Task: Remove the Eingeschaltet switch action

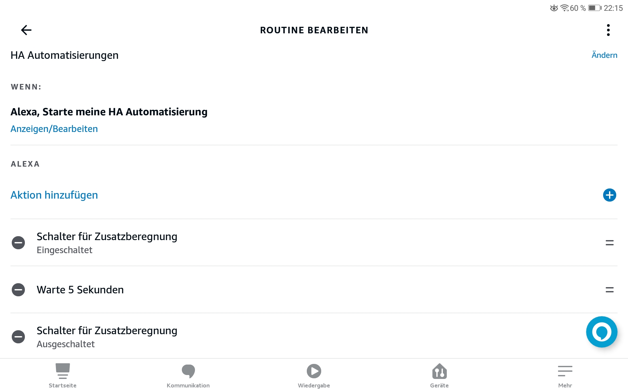Action: [x=18, y=243]
